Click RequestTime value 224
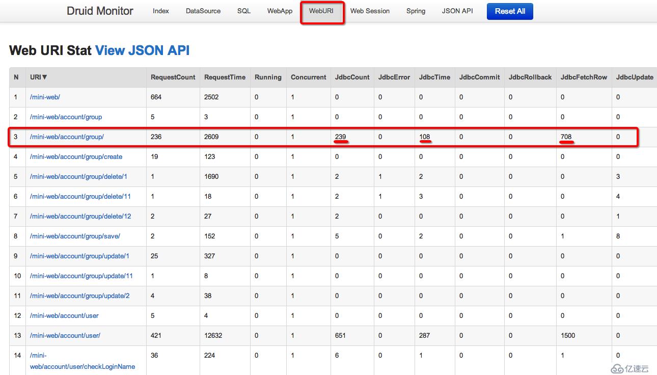This screenshot has width=657, height=375. click(209, 355)
